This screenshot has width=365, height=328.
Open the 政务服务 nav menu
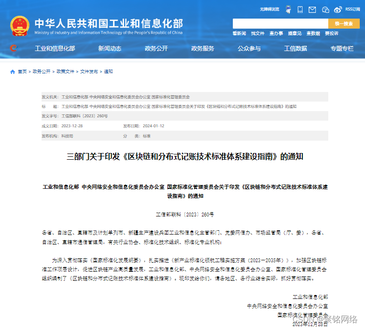click(202, 48)
